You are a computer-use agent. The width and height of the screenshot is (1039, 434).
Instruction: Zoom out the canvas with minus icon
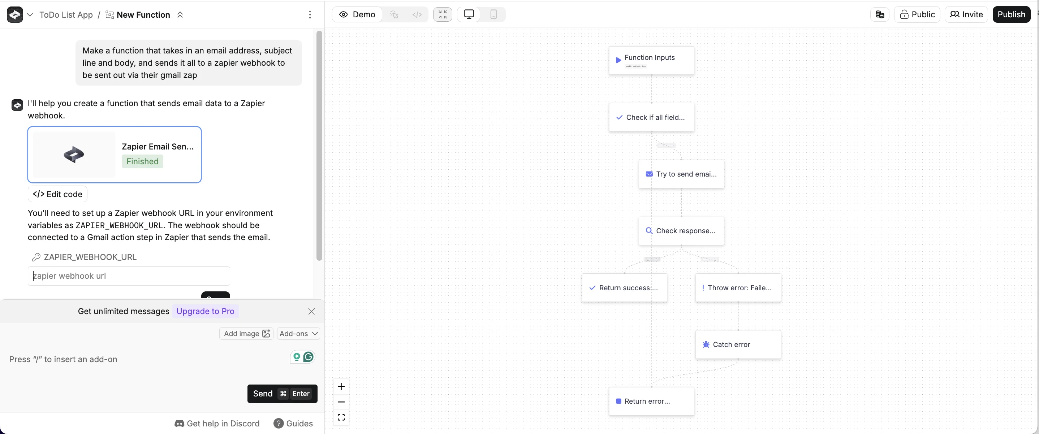[341, 402]
